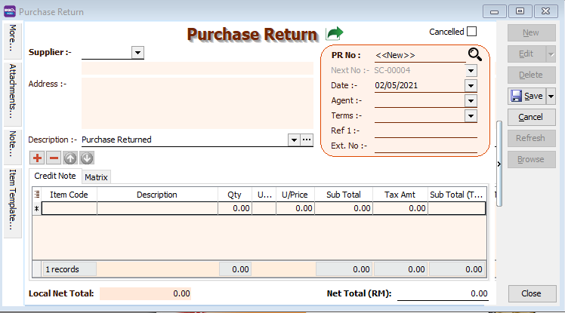The image size is (565, 313).
Task: Open the Save button dropdown arrow
Action: (551, 96)
